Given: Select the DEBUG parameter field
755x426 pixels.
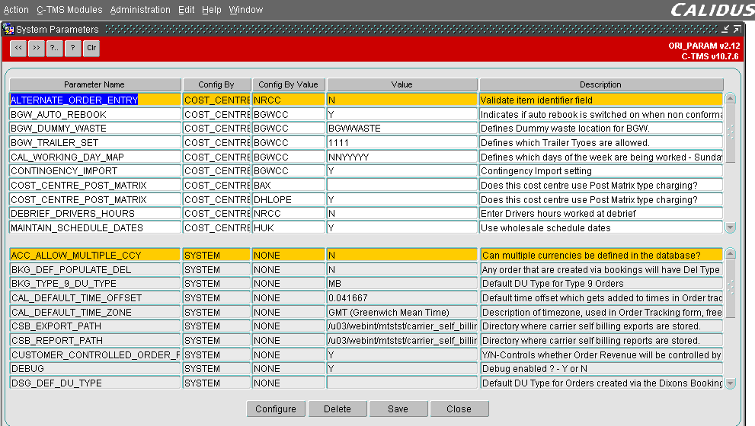Looking at the screenshot, I should [x=95, y=369].
